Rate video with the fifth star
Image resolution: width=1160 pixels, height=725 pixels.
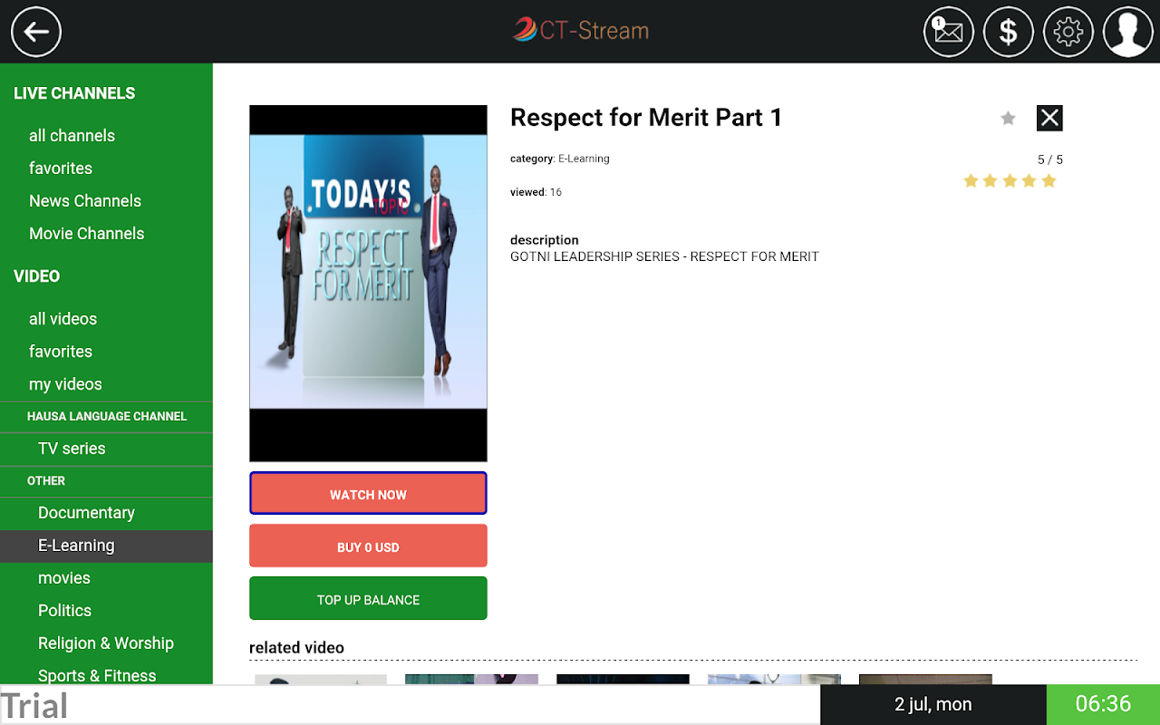pyautogui.click(x=1049, y=181)
